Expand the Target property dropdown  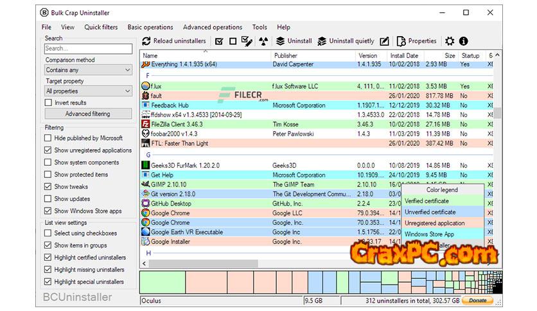[x=88, y=91]
